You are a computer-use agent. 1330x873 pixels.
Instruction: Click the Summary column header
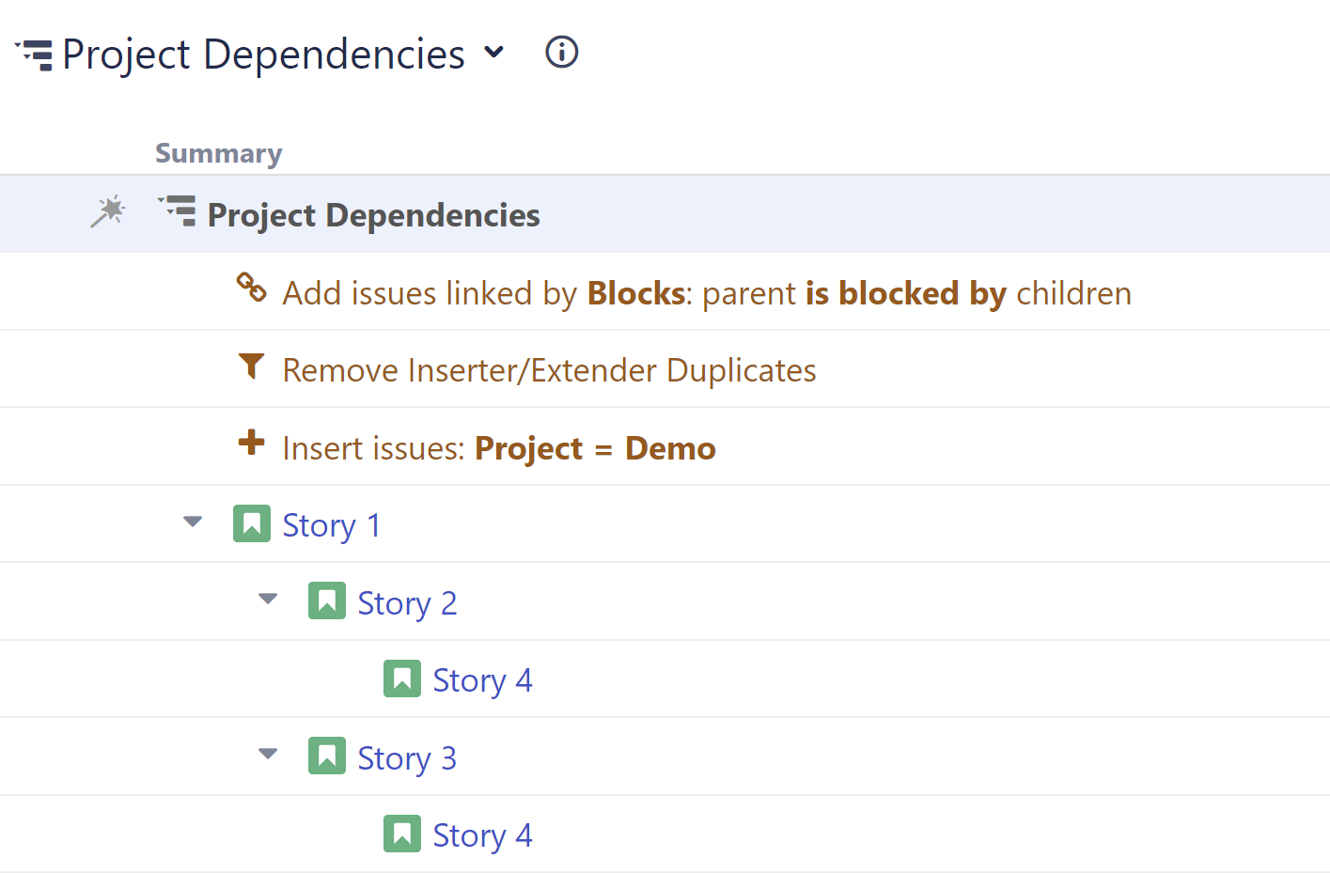pyautogui.click(x=218, y=152)
